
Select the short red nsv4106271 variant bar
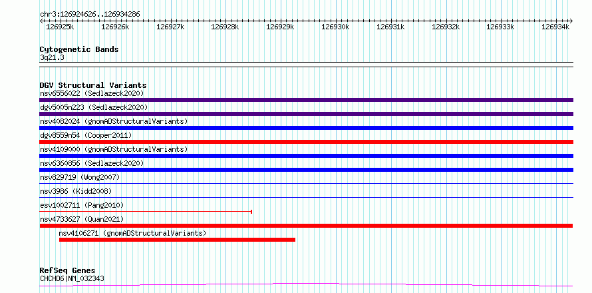pyautogui.click(x=177, y=240)
